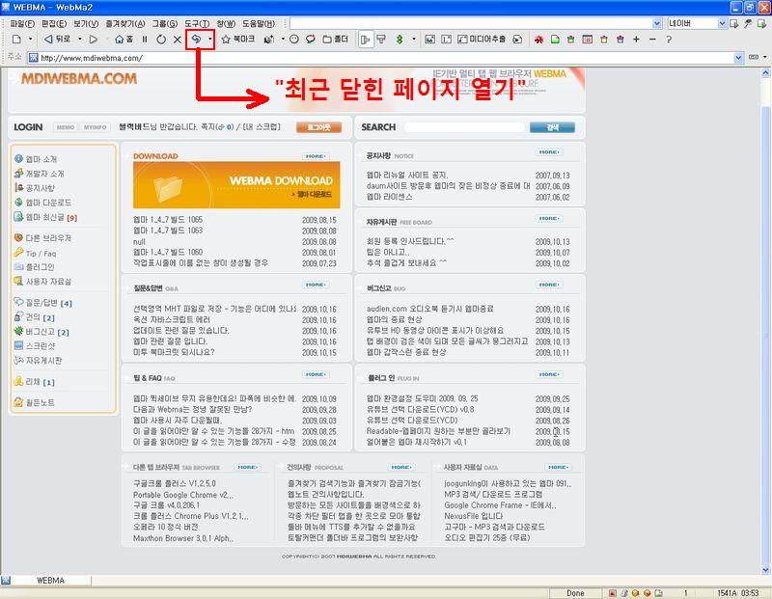Open the 즐겨찾기 (Favorites) menu
Viewport: 772px width, 599px height.
click(x=124, y=22)
